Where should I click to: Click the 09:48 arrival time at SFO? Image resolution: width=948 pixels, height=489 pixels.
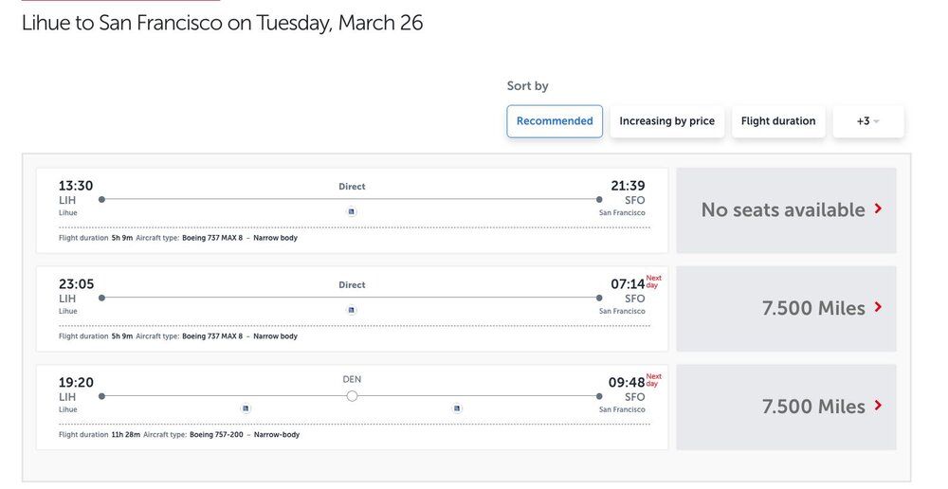pyautogui.click(x=627, y=383)
